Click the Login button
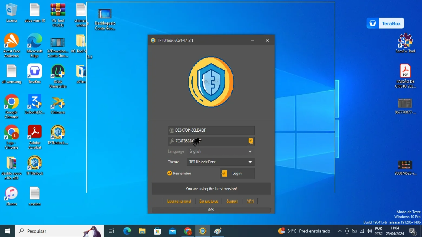The image size is (422, 237). (x=237, y=173)
